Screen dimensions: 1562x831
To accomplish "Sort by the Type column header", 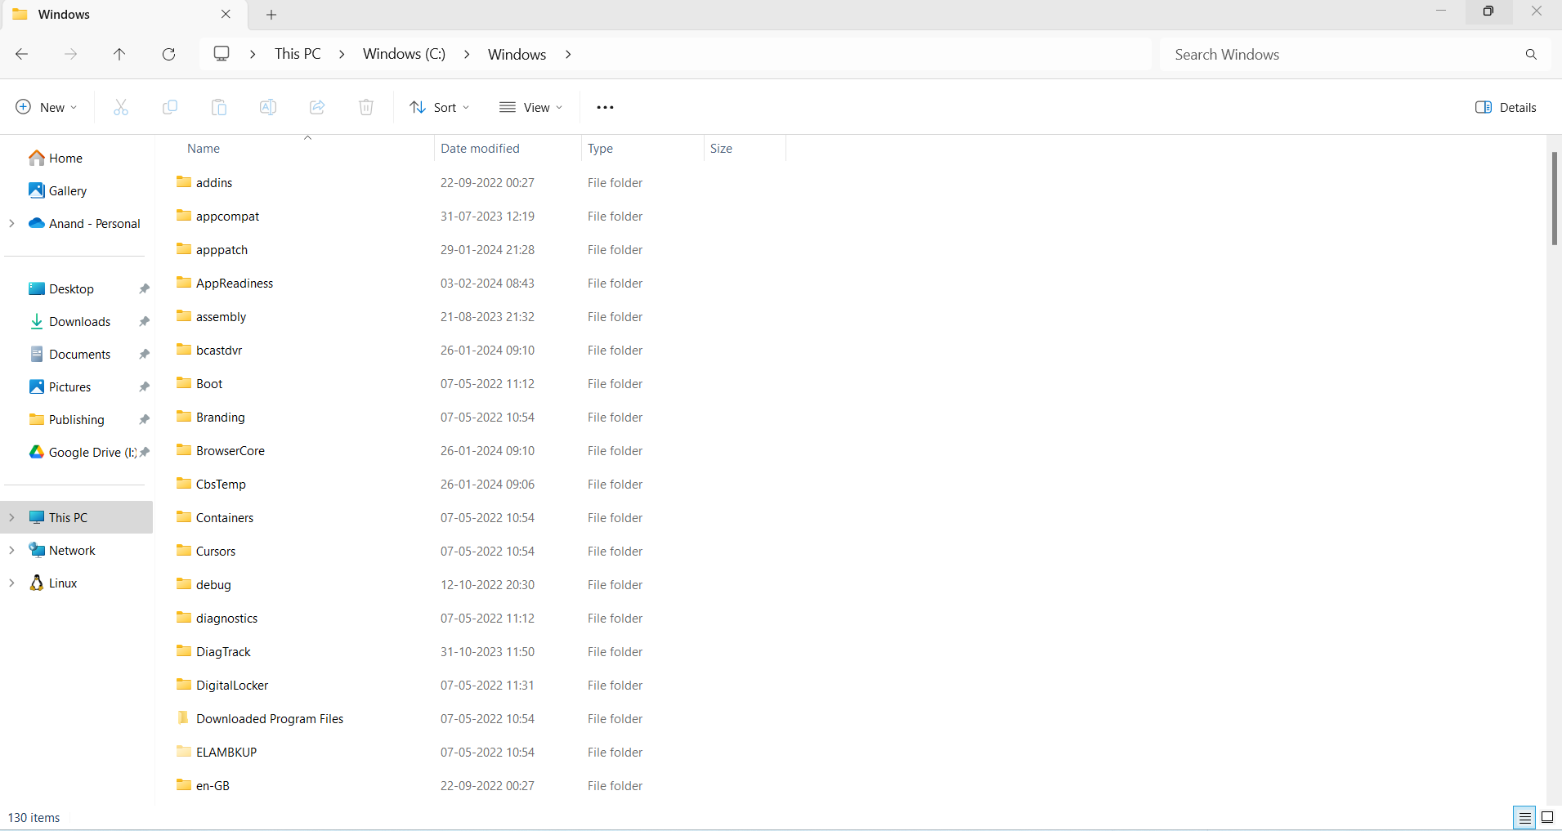I will (x=600, y=149).
